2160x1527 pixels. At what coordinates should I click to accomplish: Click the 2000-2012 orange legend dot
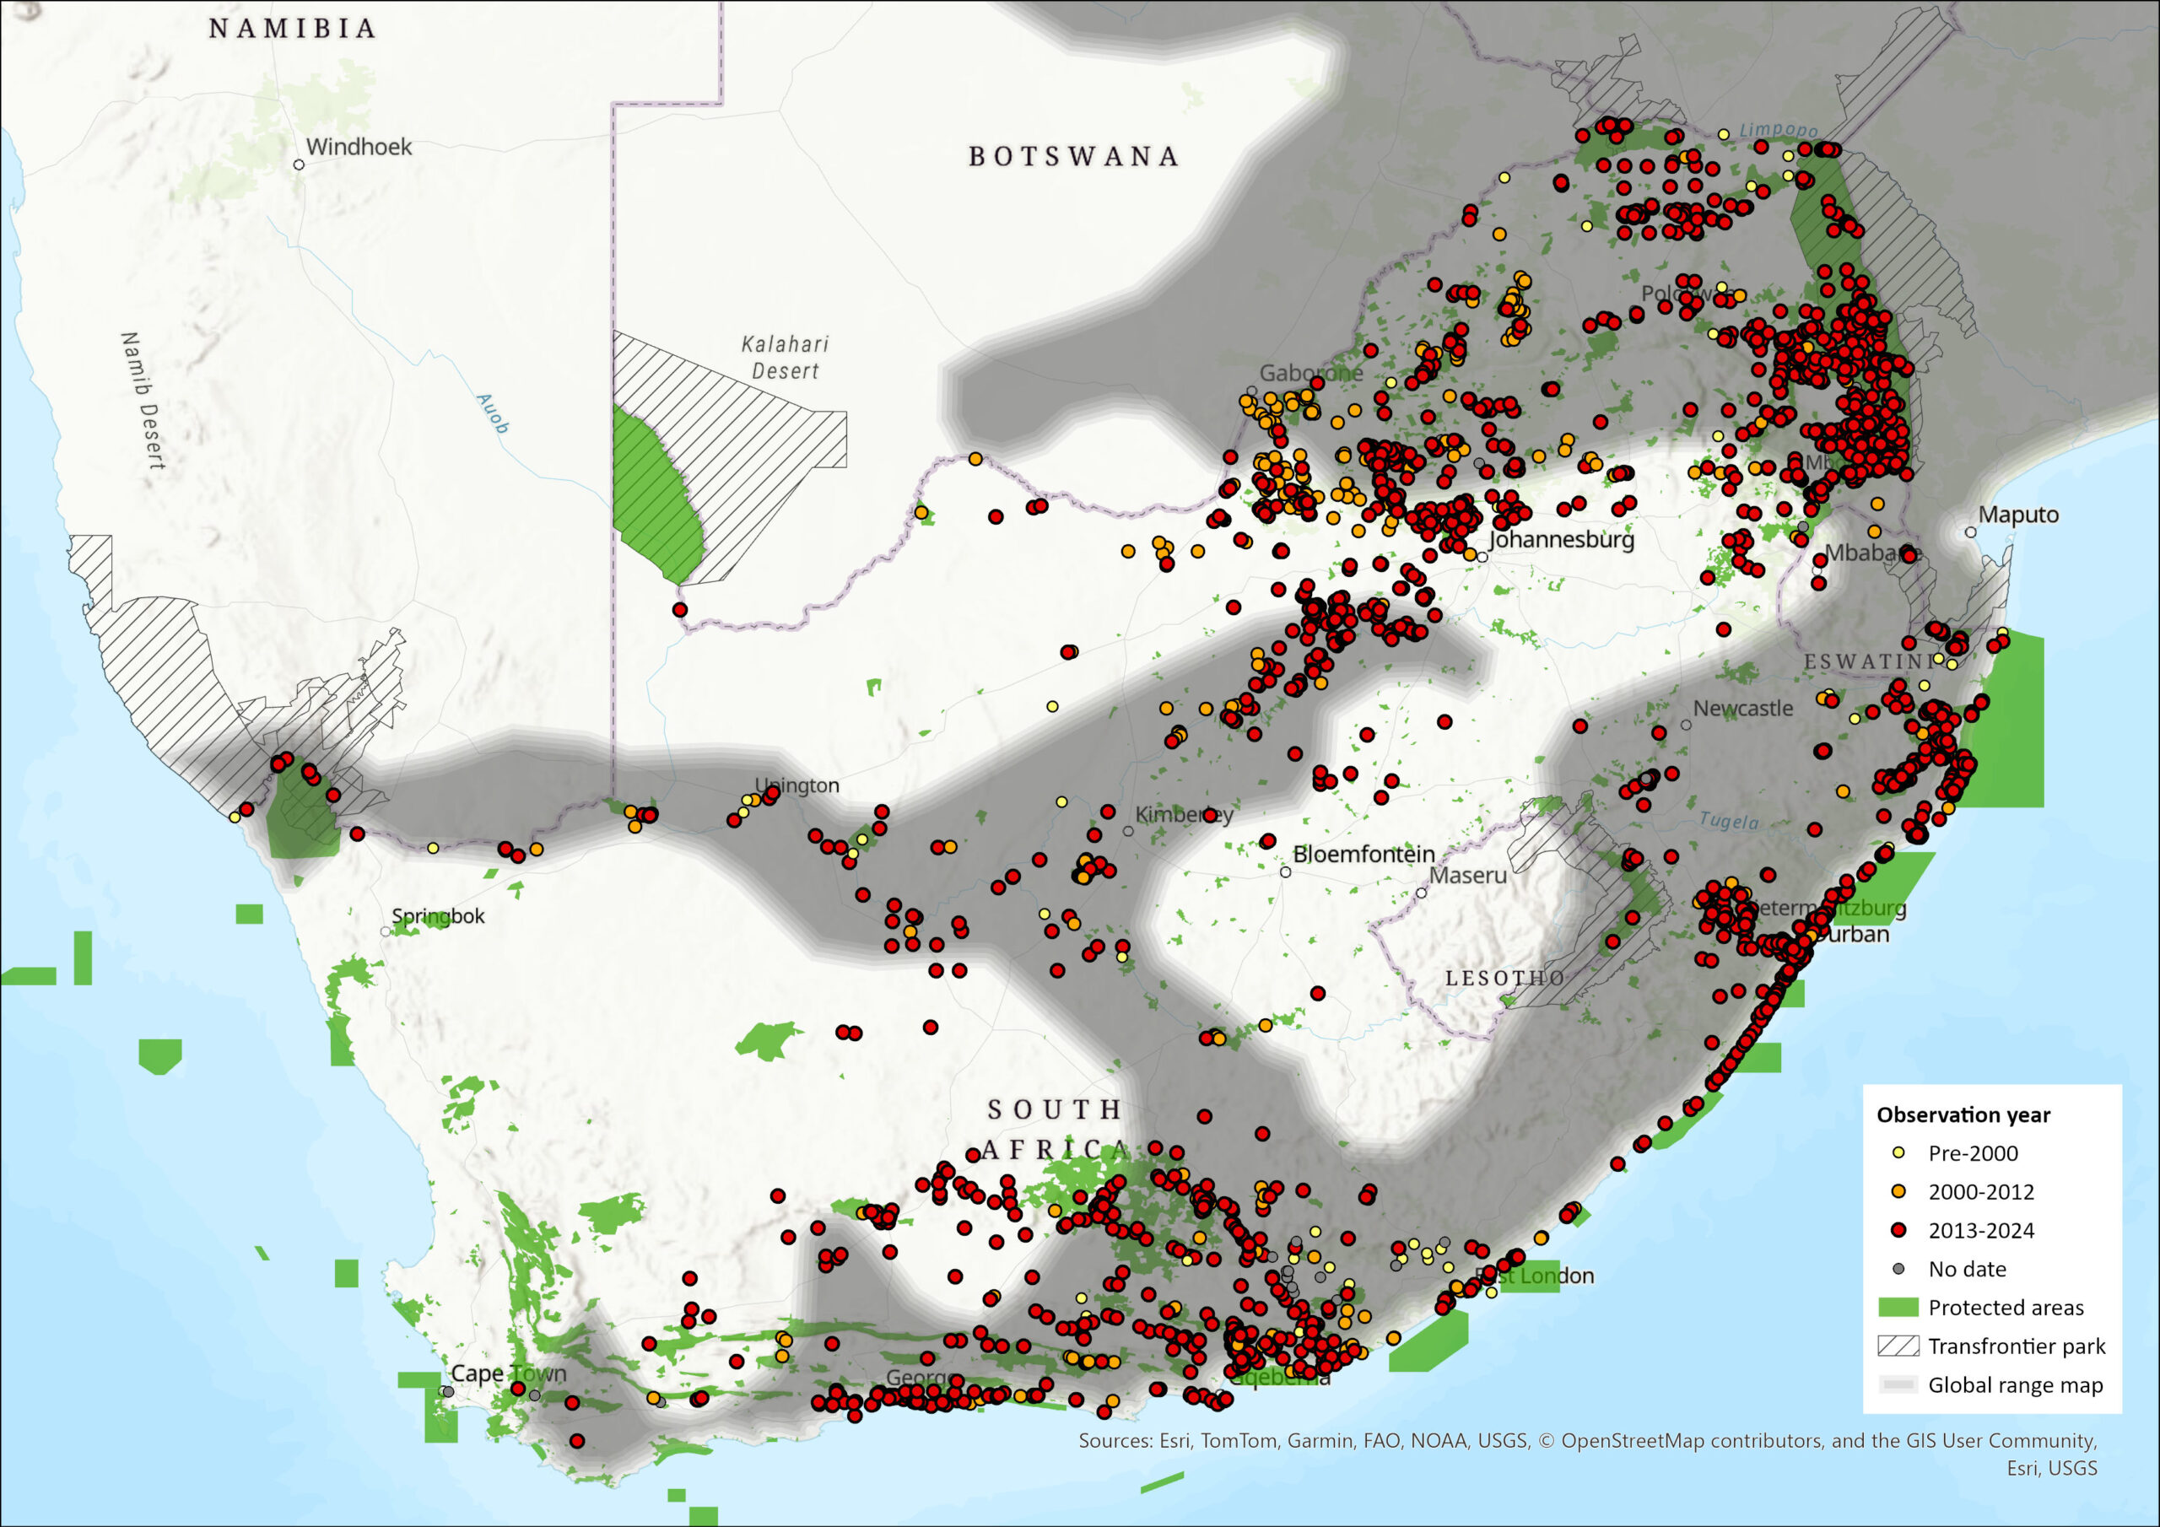[x=1898, y=1191]
